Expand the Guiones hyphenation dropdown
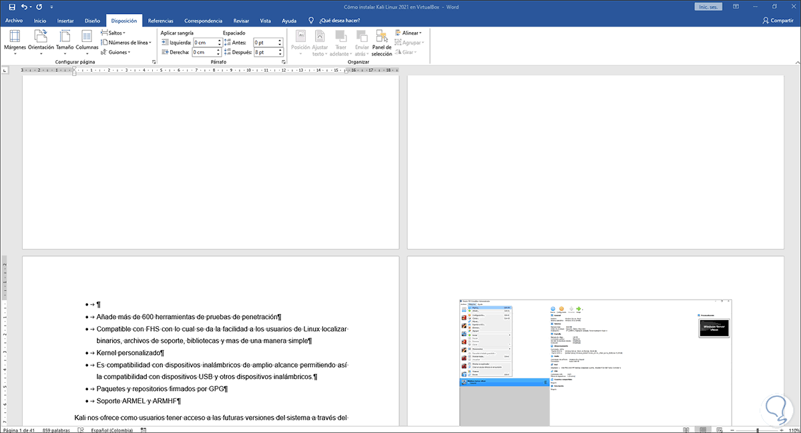The height and width of the screenshot is (433, 801). (x=115, y=51)
